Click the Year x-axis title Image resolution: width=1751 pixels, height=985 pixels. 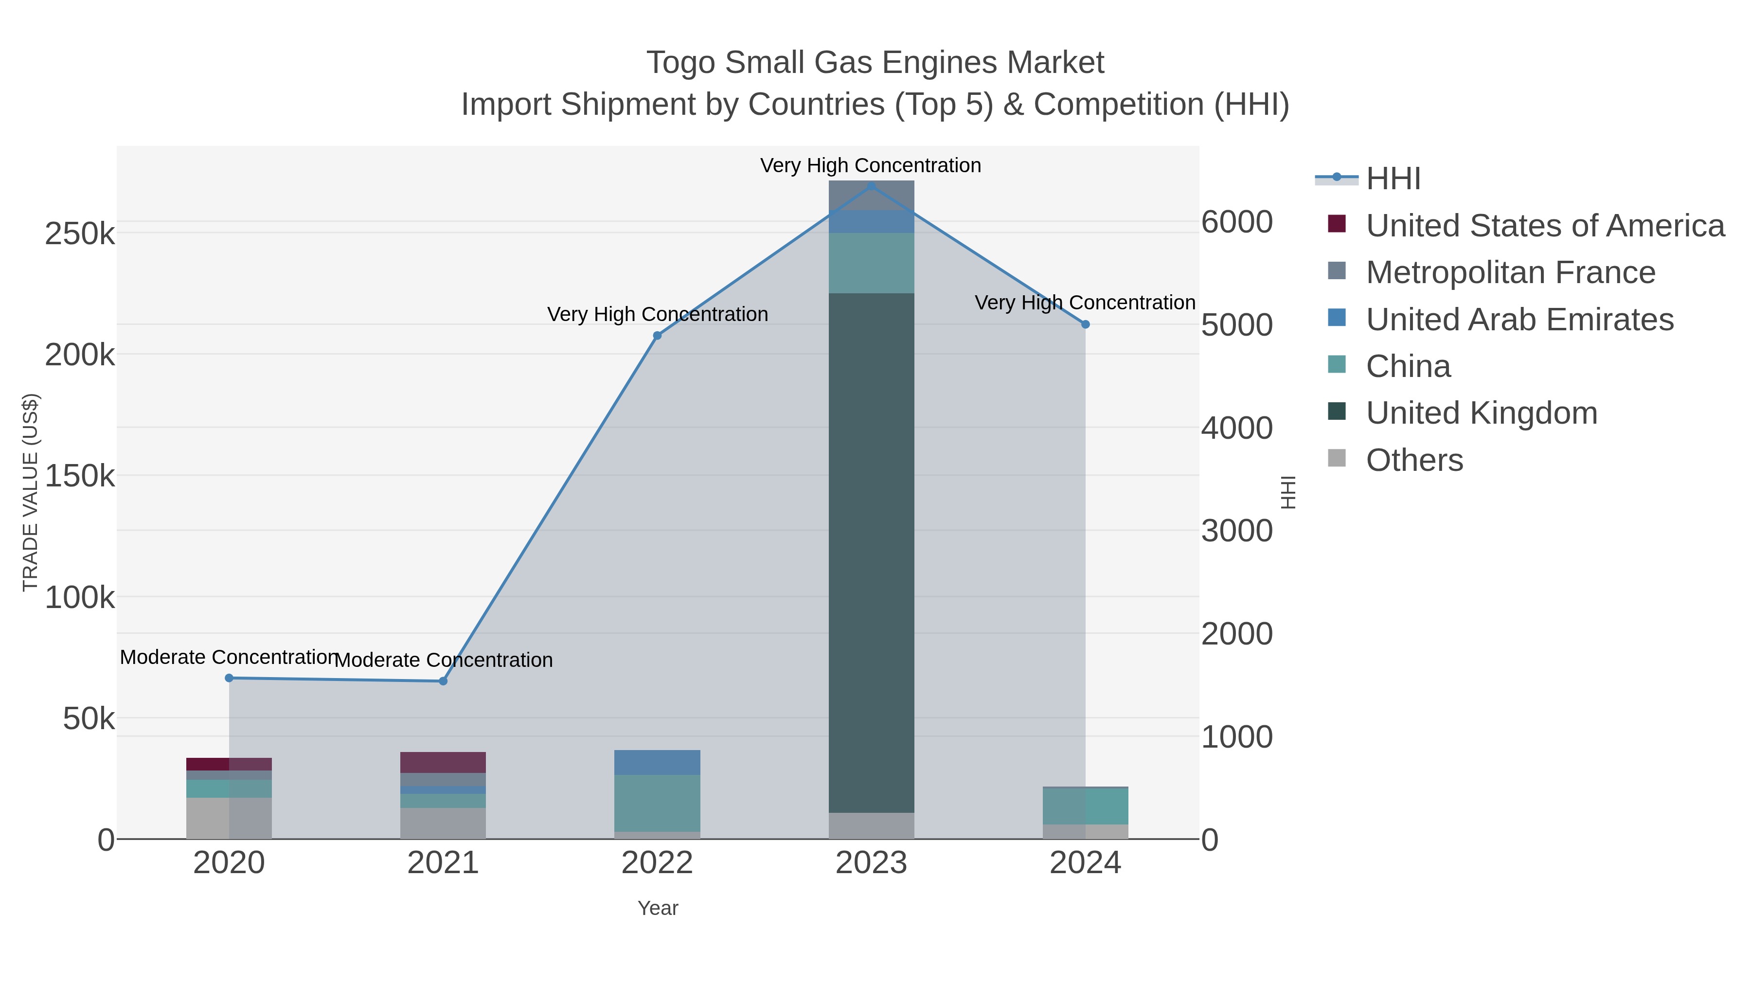click(x=658, y=908)
